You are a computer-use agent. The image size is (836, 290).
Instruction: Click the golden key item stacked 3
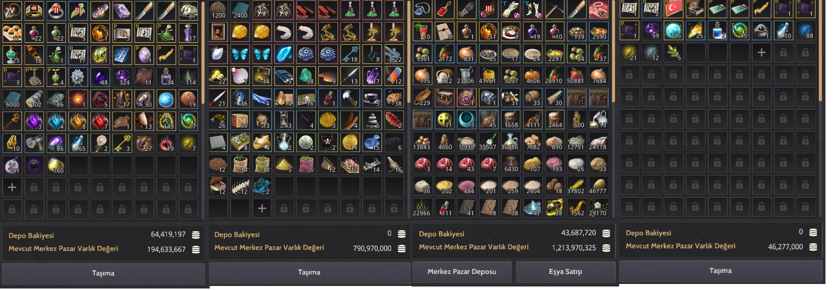tap(122, 143)
